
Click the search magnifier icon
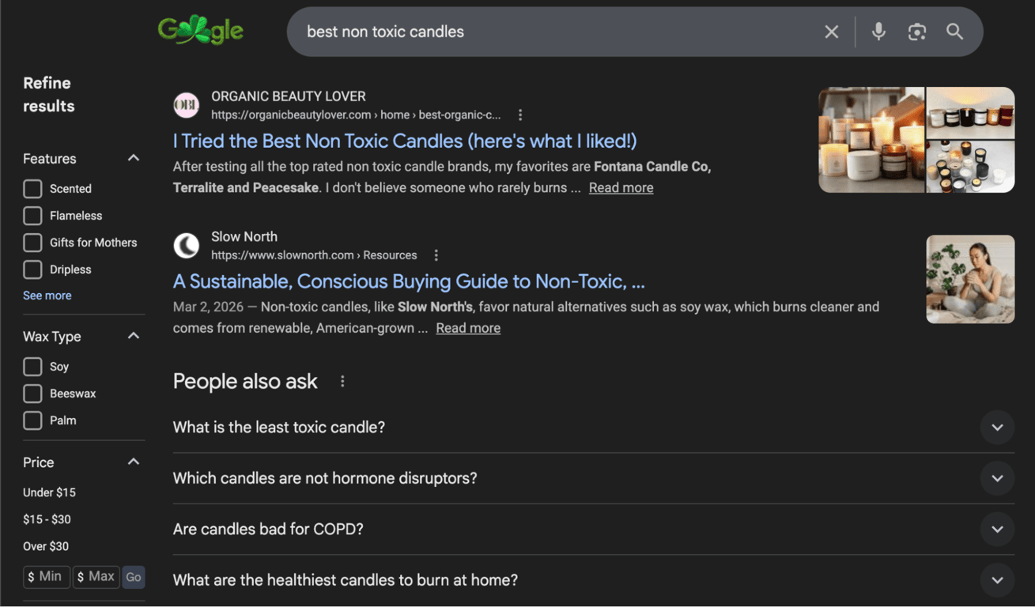(954, 32)
